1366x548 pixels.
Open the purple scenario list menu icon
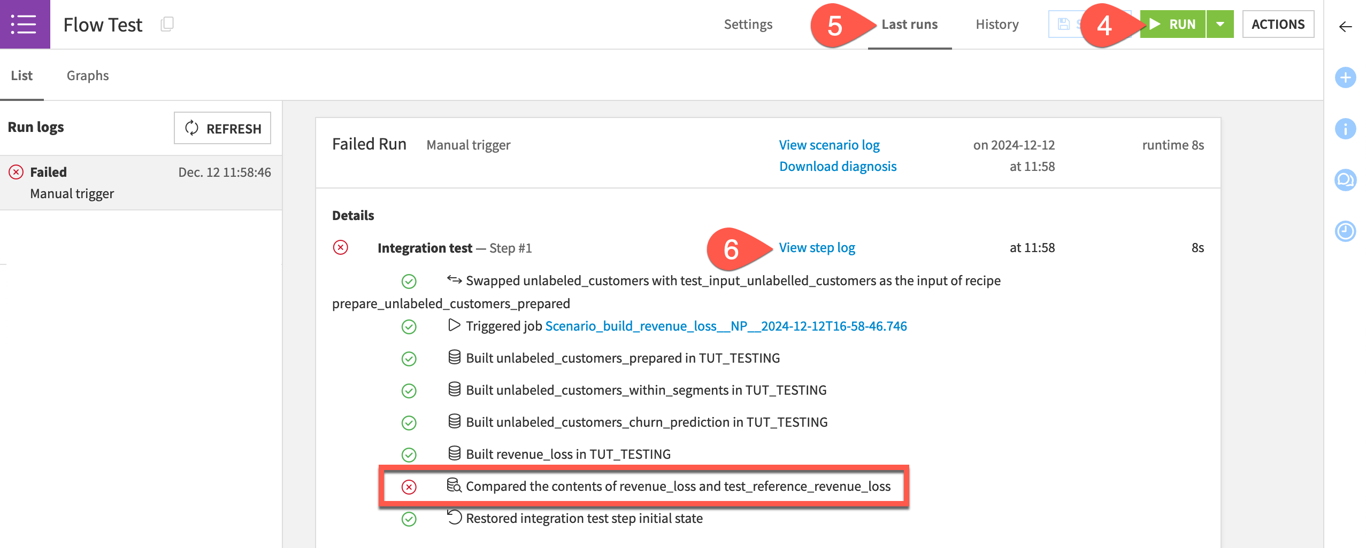25,25
